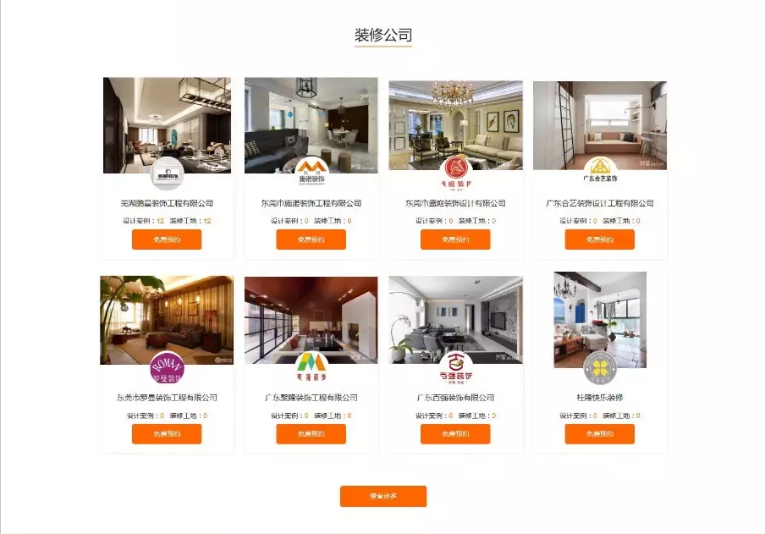Open the 广东聚隆装饰工程有限公司 name link

(x=311, y=398)
